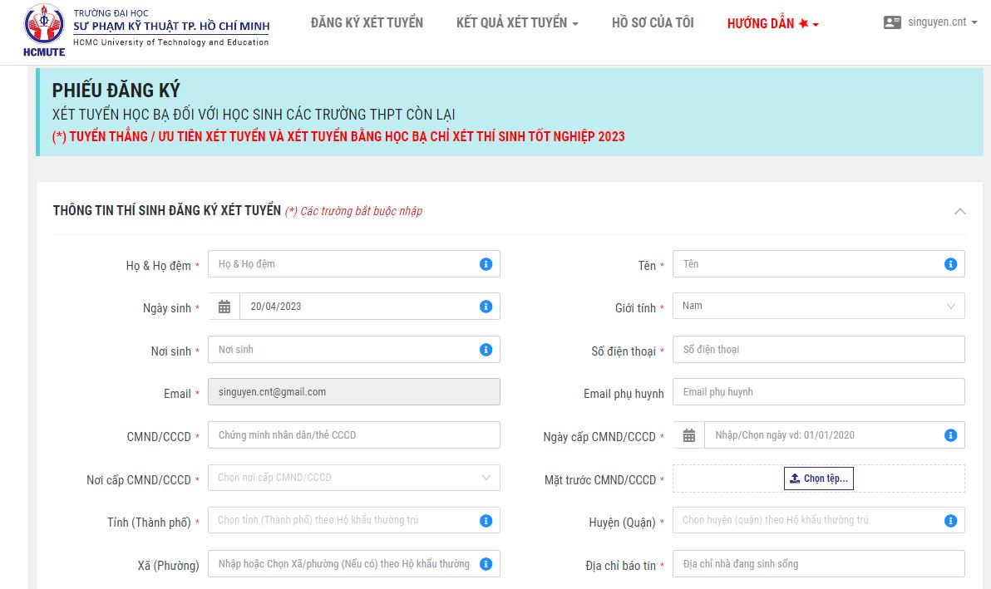
Task: Open Hồ sơ của tôi page
Action: point(653,23)
